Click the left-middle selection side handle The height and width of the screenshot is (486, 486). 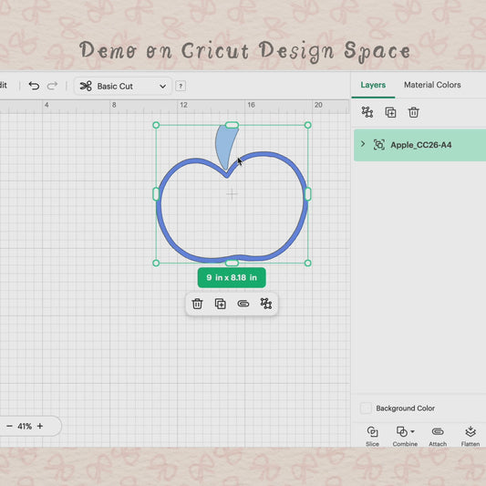(x=156, y=194)
